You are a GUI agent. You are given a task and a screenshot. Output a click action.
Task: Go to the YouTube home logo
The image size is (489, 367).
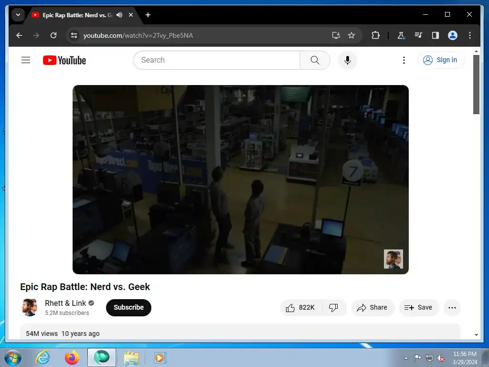point(64,60)
